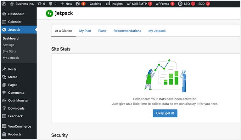Open the SEO gear icon in the admin bar

[180, 4]
